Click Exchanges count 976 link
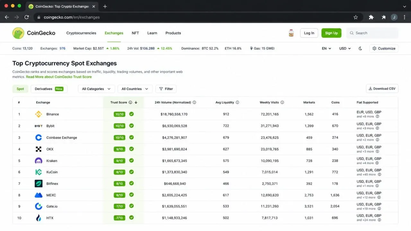Screen dimensions: 411x231 [62, 48]
